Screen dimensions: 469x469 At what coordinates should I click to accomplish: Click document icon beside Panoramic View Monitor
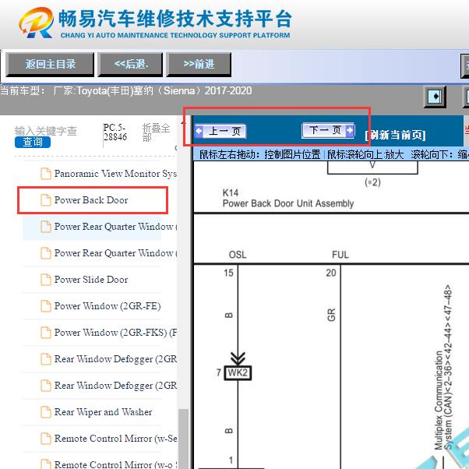46,174
